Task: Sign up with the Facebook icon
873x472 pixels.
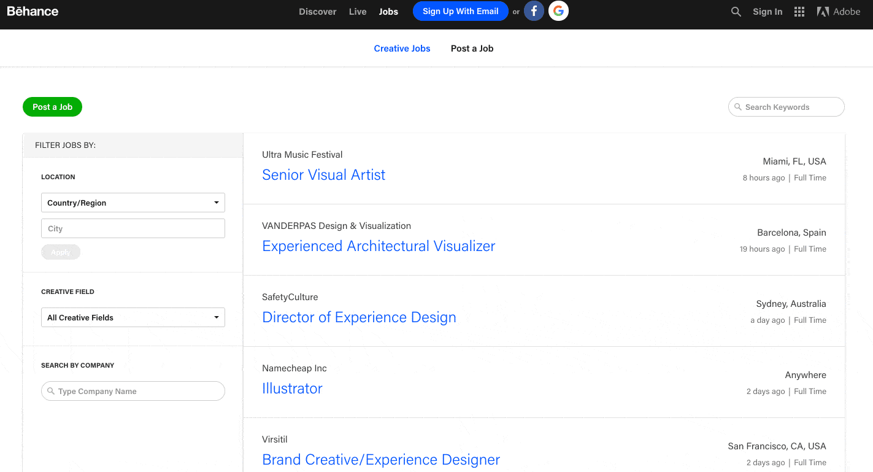Action: pos(534,11)
